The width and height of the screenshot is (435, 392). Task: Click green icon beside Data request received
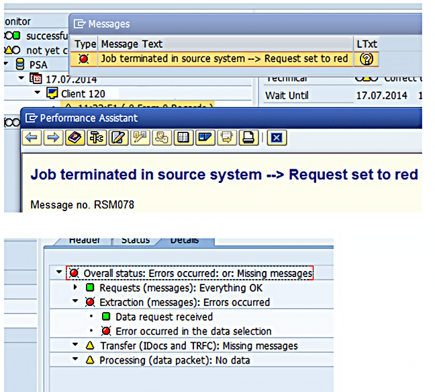tap(106, 317)
